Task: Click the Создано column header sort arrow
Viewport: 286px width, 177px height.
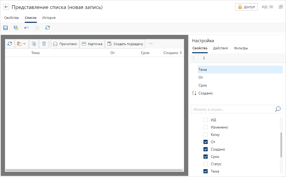Action: (181, 53)
